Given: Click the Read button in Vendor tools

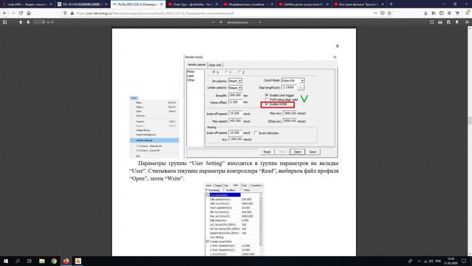Looking at the screenshot, I should point(267,152).
